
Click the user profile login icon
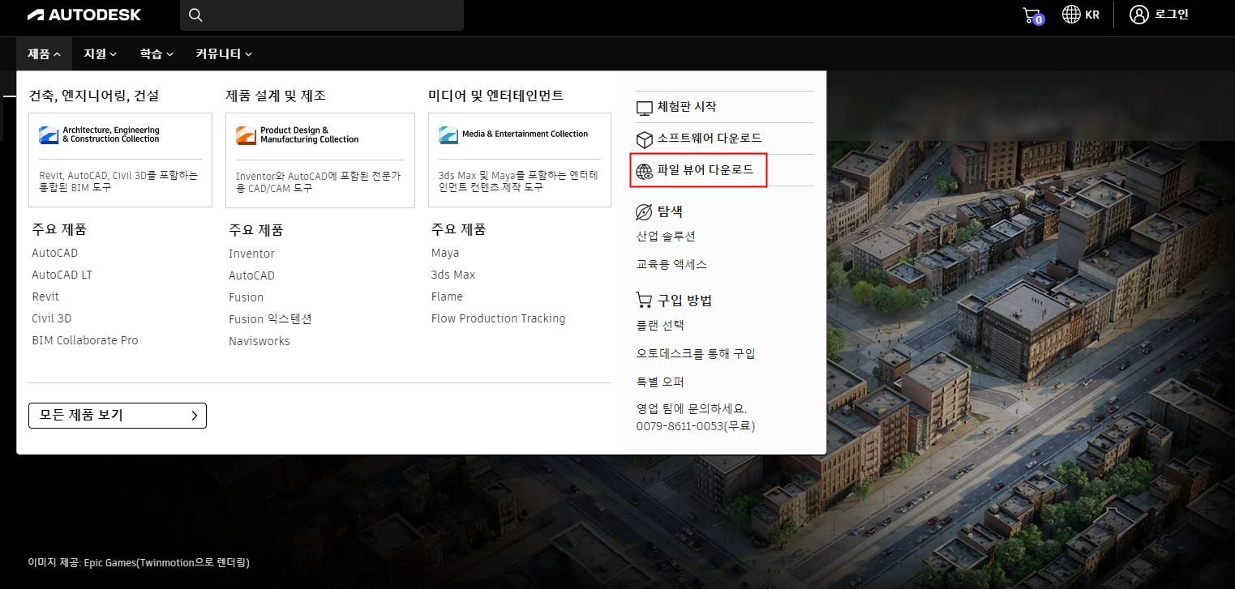tap(1139, 15)
